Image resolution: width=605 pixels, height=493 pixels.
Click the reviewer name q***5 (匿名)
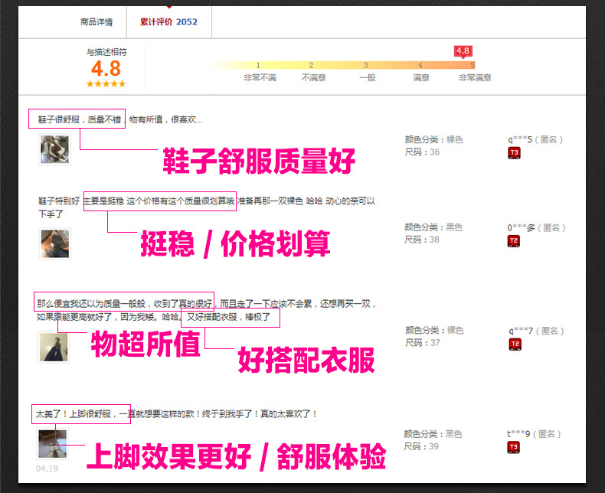click(535, 139)
